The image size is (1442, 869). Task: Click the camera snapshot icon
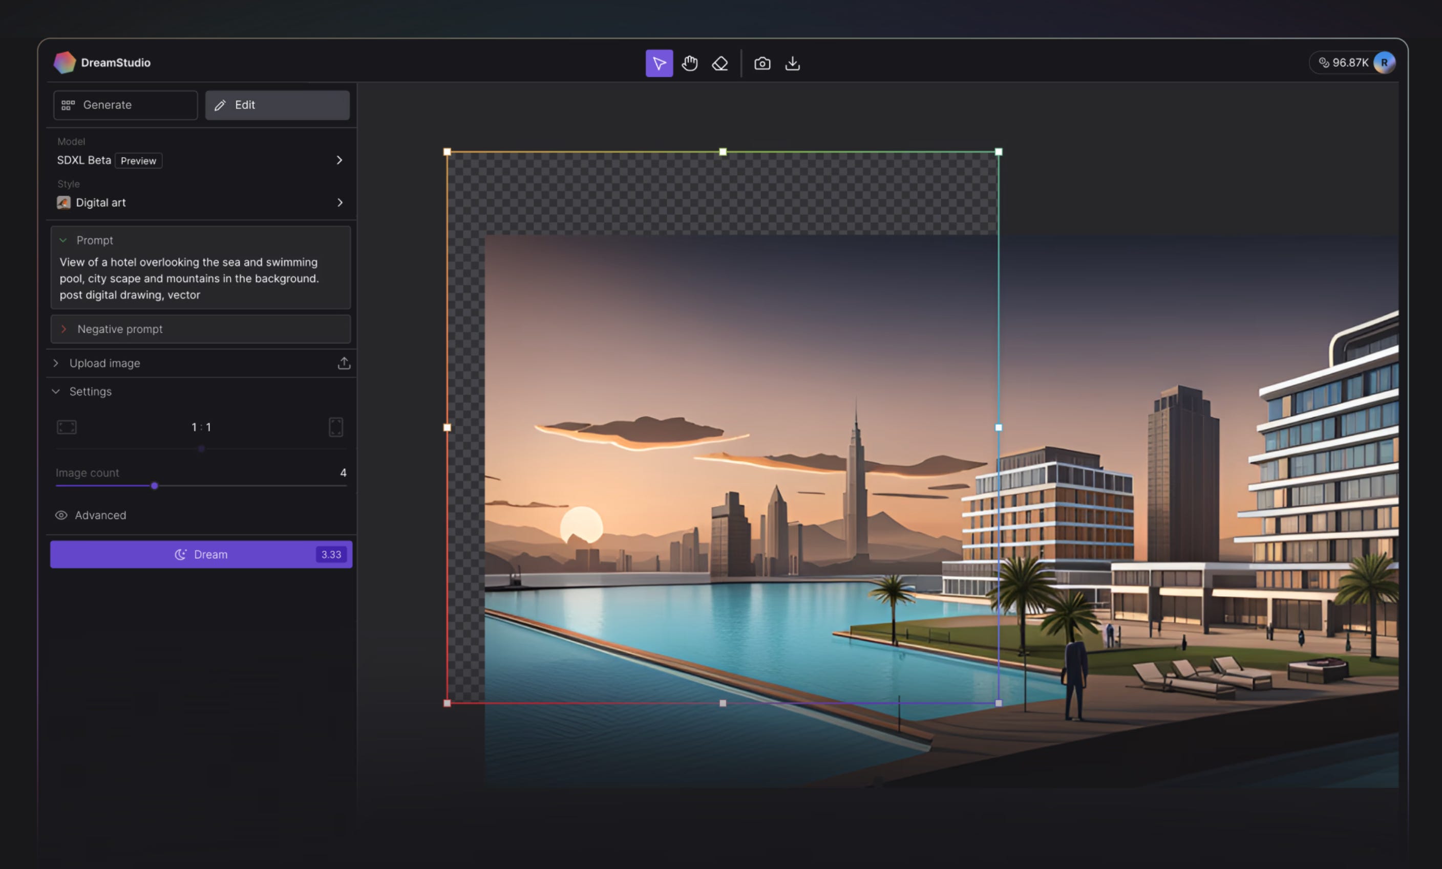coord(762,63)
